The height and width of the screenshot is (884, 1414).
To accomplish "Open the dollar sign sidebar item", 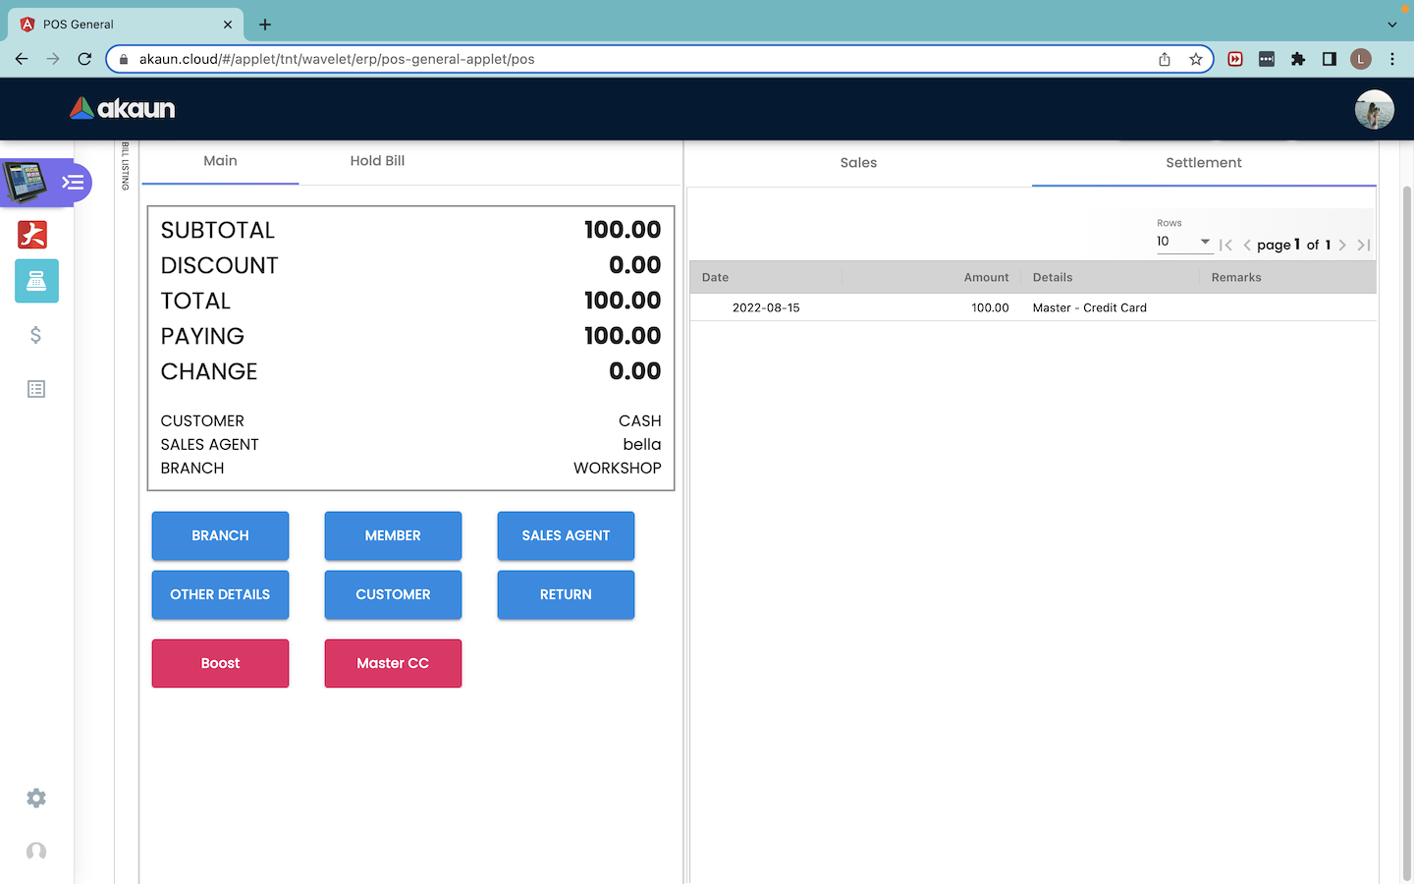I will point(36,335).
